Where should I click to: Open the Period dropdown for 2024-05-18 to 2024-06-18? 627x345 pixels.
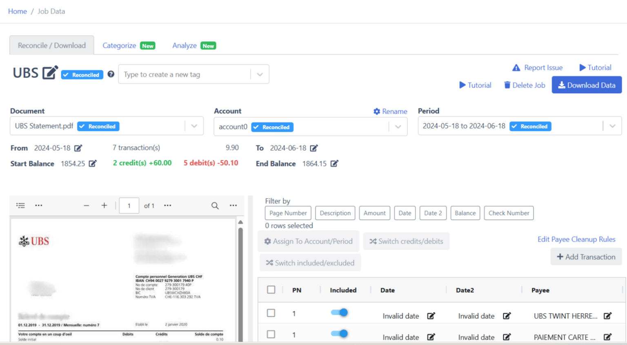[612, 126]
